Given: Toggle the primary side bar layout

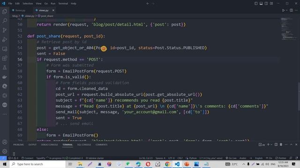Looking at the screenshot, I should point(256,3).
